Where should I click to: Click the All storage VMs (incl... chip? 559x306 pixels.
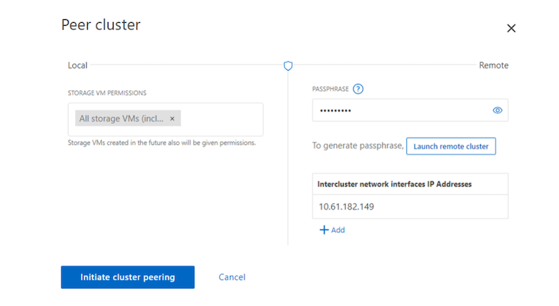pyautogui.click(x=121, y=118)
